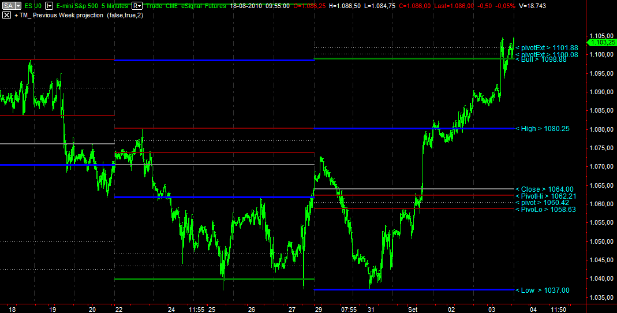Click the pivotExt > 1100.08 label

(547, 54)
